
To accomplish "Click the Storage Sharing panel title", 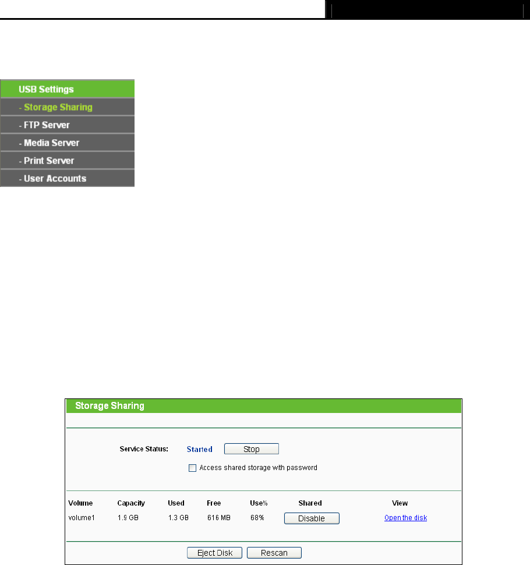I will tap(109, 406).
